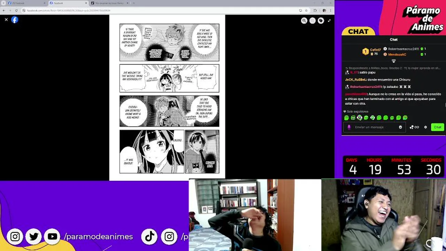Click the tag photo icon
The width and height of the screenshot is (446, 251).
pos(321,21)
